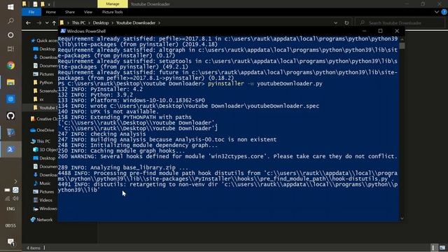Switch to details view layout icon
The height and width of the screenshot is (252, 448).
click(434, 248)
